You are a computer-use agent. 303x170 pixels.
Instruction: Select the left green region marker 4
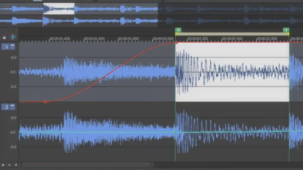coord(178,30)
